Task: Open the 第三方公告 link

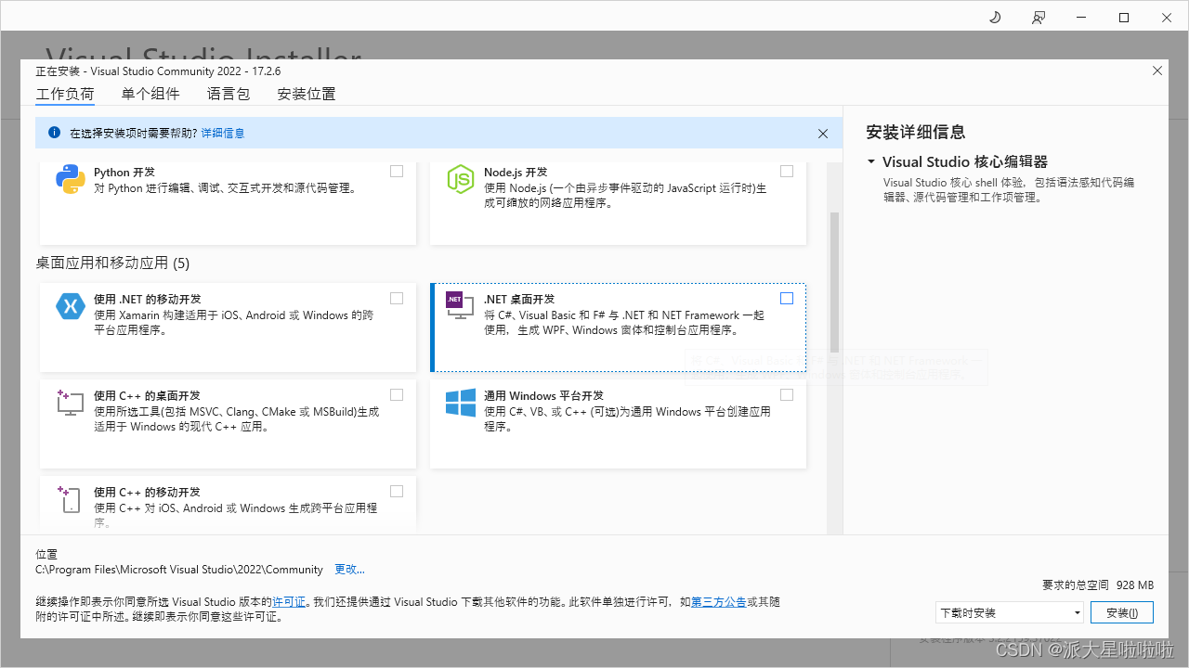Action: click(x=719, y=602)
